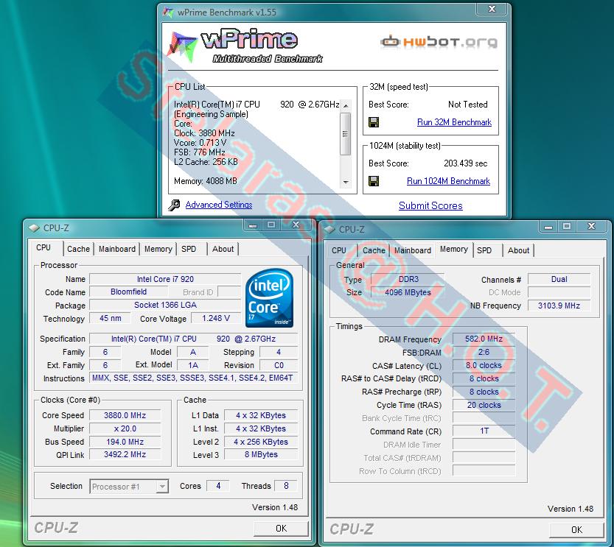Run the 32M Benchmark
Screen dimensions: 614x547
454,122
